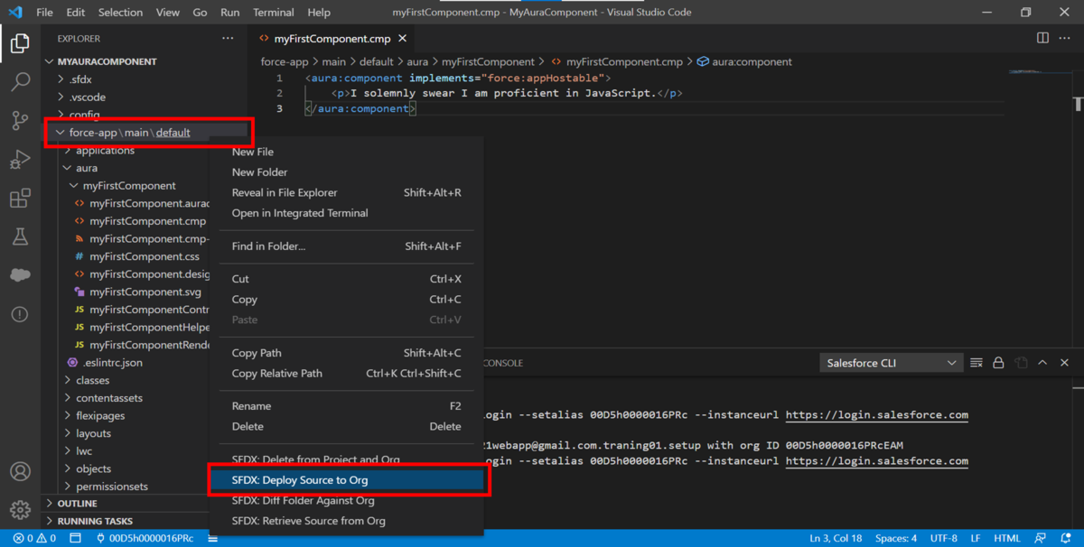1084x547 pixels.
Task: Expand the RUNNING TASKS section
Action: 95,521
